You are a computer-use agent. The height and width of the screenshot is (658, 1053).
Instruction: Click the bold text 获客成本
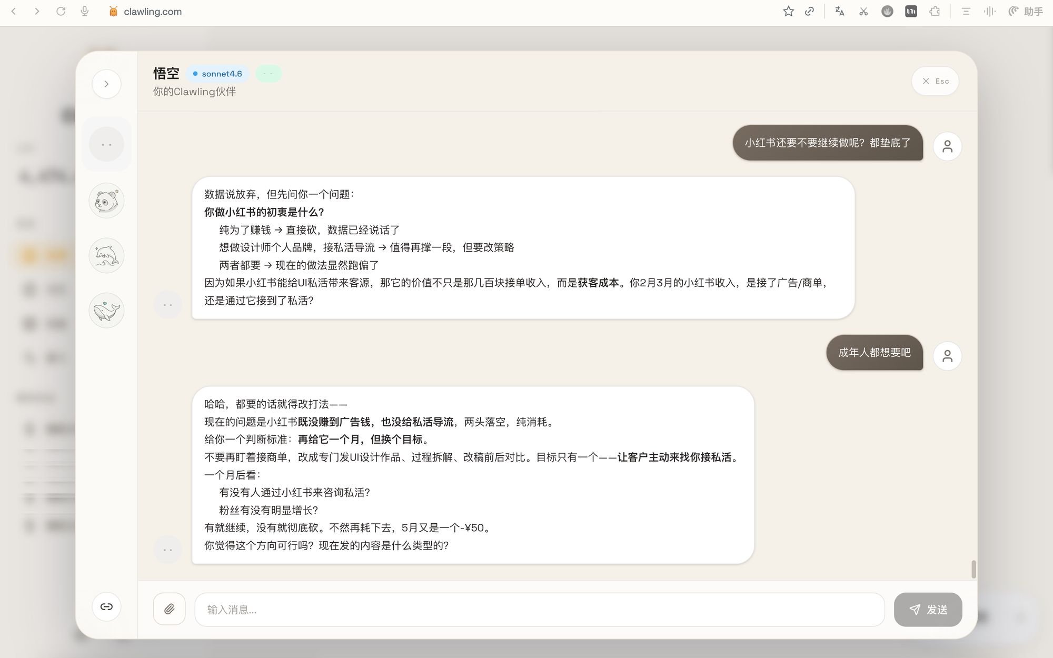coord(598,283)
